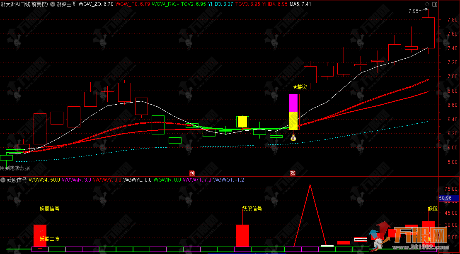
Task: Click the panel layout icon beside the diamond
Action: coord(434,4)
